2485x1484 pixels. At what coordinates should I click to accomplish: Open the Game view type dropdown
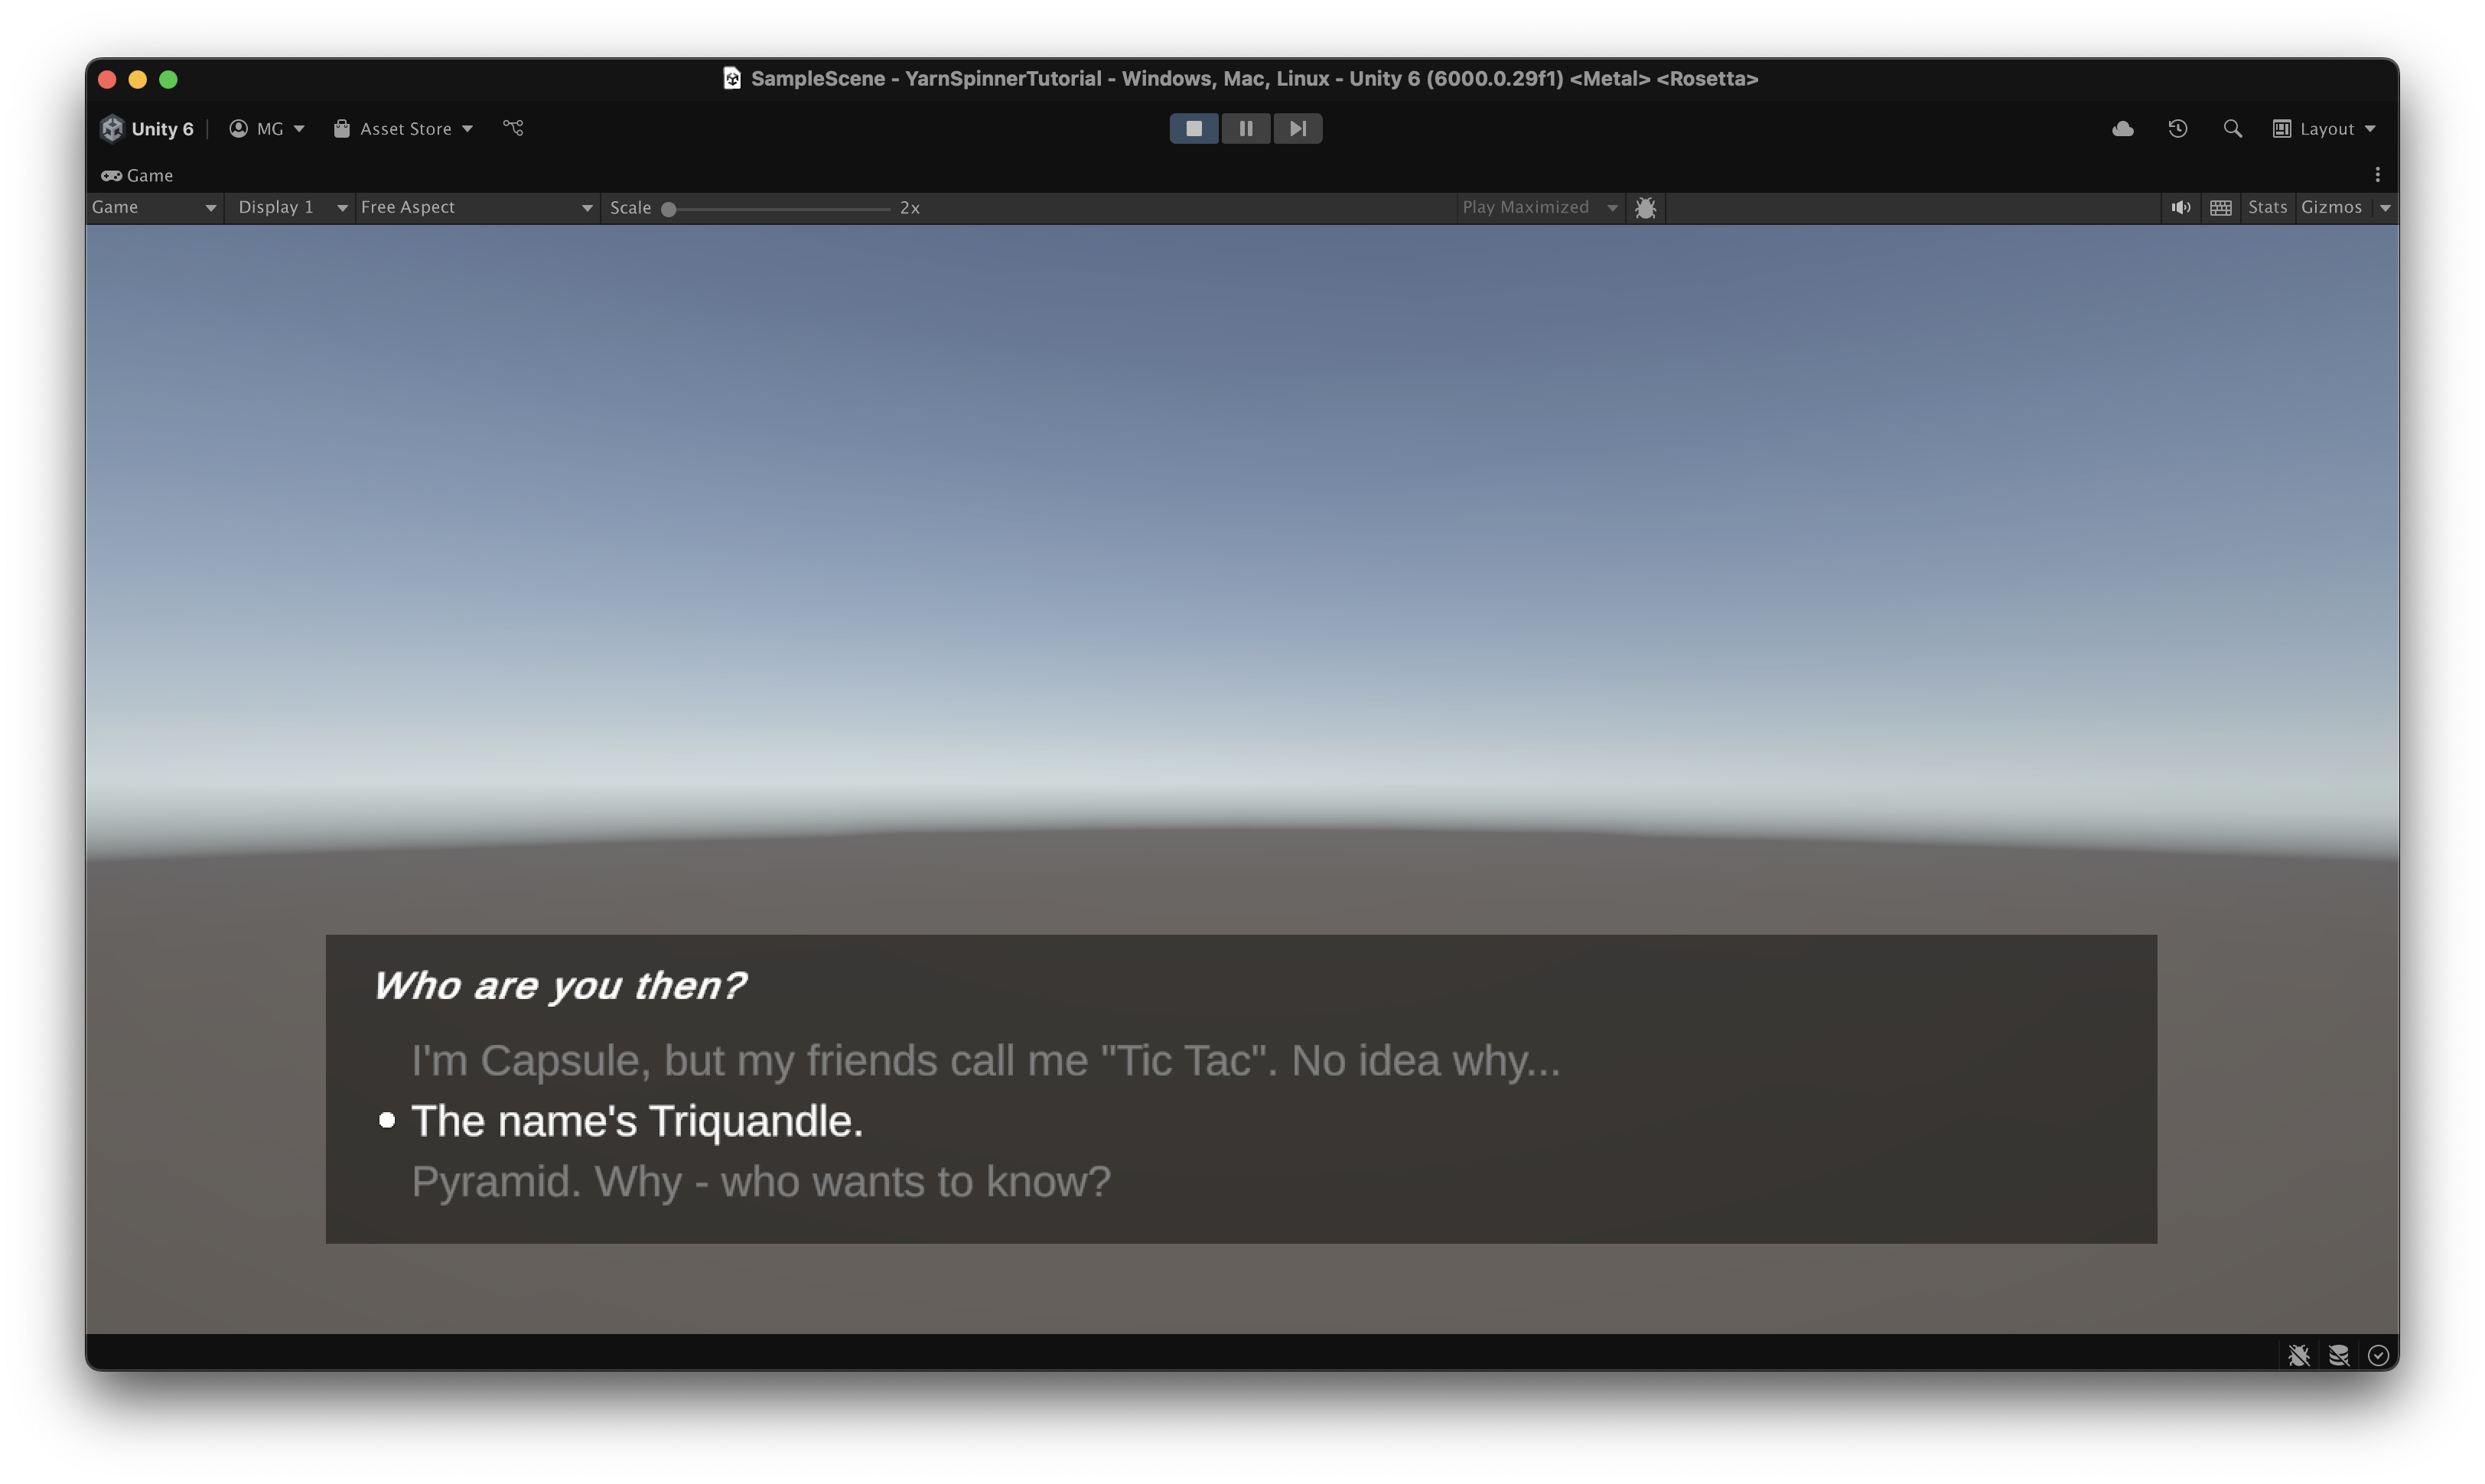(x=154, y=207)
